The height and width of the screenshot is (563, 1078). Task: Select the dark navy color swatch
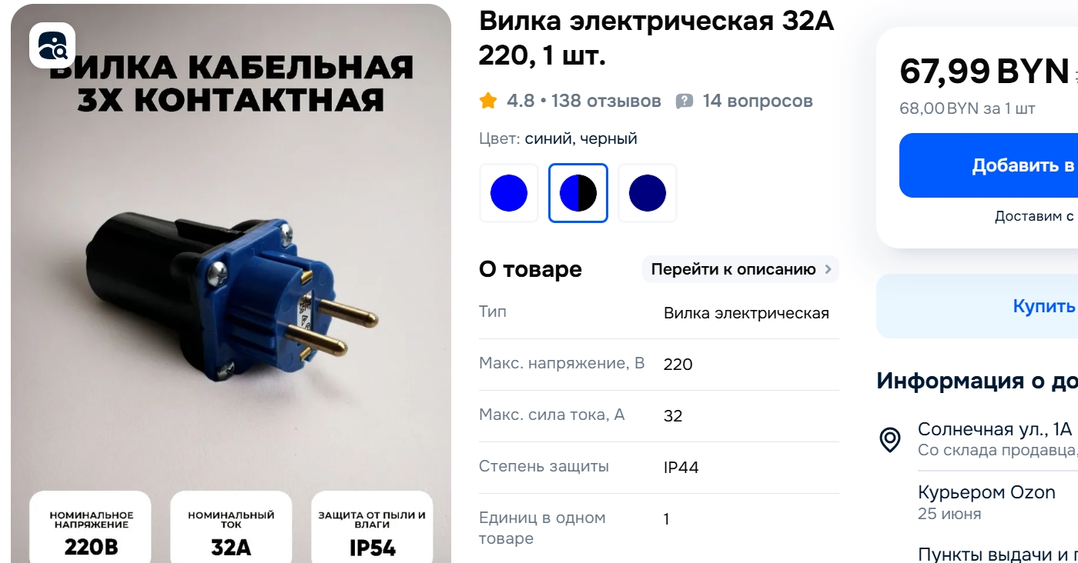coord(648,193)
